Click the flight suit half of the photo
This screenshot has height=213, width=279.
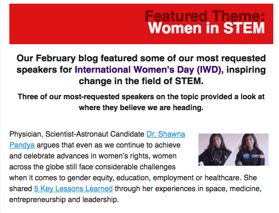(251, 150)
